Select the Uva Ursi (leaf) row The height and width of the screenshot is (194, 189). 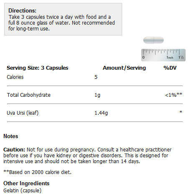95,113
